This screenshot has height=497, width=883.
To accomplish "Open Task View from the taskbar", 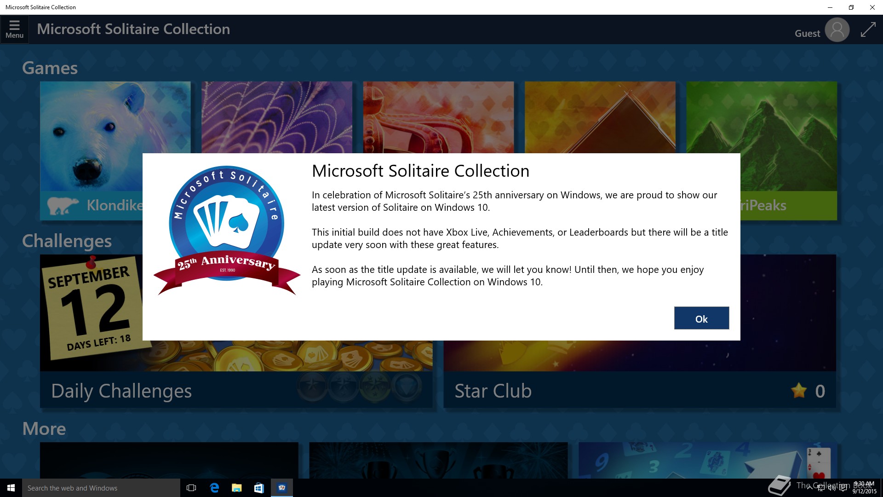I will click(x=191, y=488).
